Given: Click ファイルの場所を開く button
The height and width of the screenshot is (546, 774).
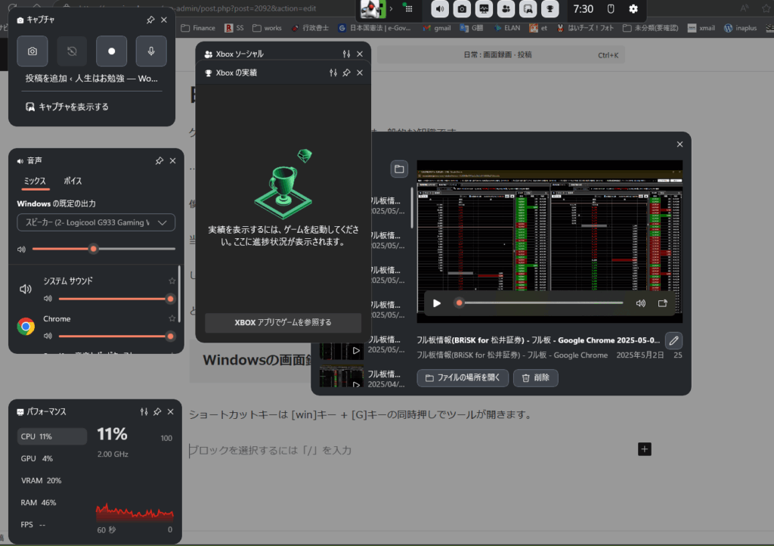Looking at the screenshot, I should (x=463, y=377).
